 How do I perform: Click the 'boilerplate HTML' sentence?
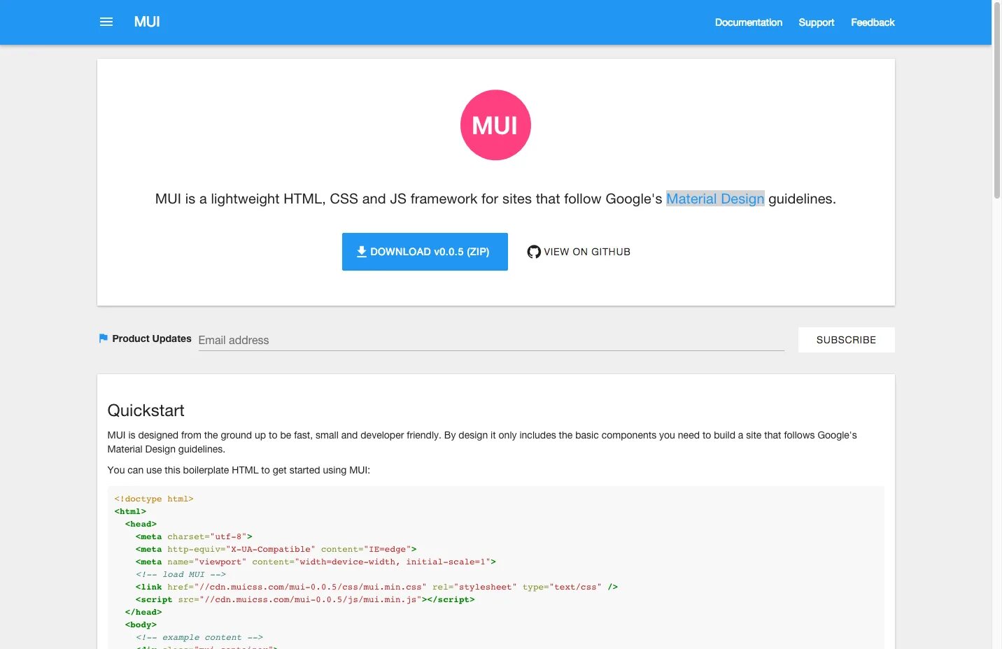pyautogui.click(x=239, y=470)
